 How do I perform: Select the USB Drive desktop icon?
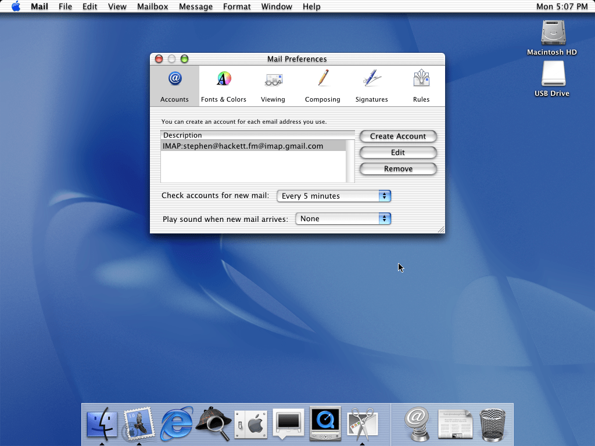click(x=552, y=78)
